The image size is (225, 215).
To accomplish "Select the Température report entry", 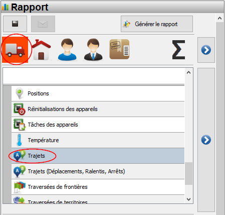I will (98, 140).
